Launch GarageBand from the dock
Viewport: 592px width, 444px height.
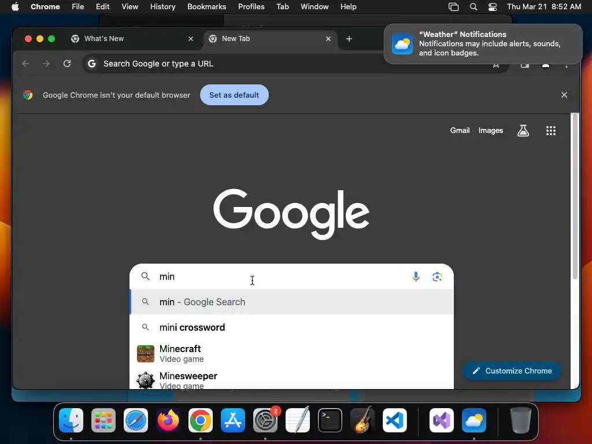coord(362,420)
